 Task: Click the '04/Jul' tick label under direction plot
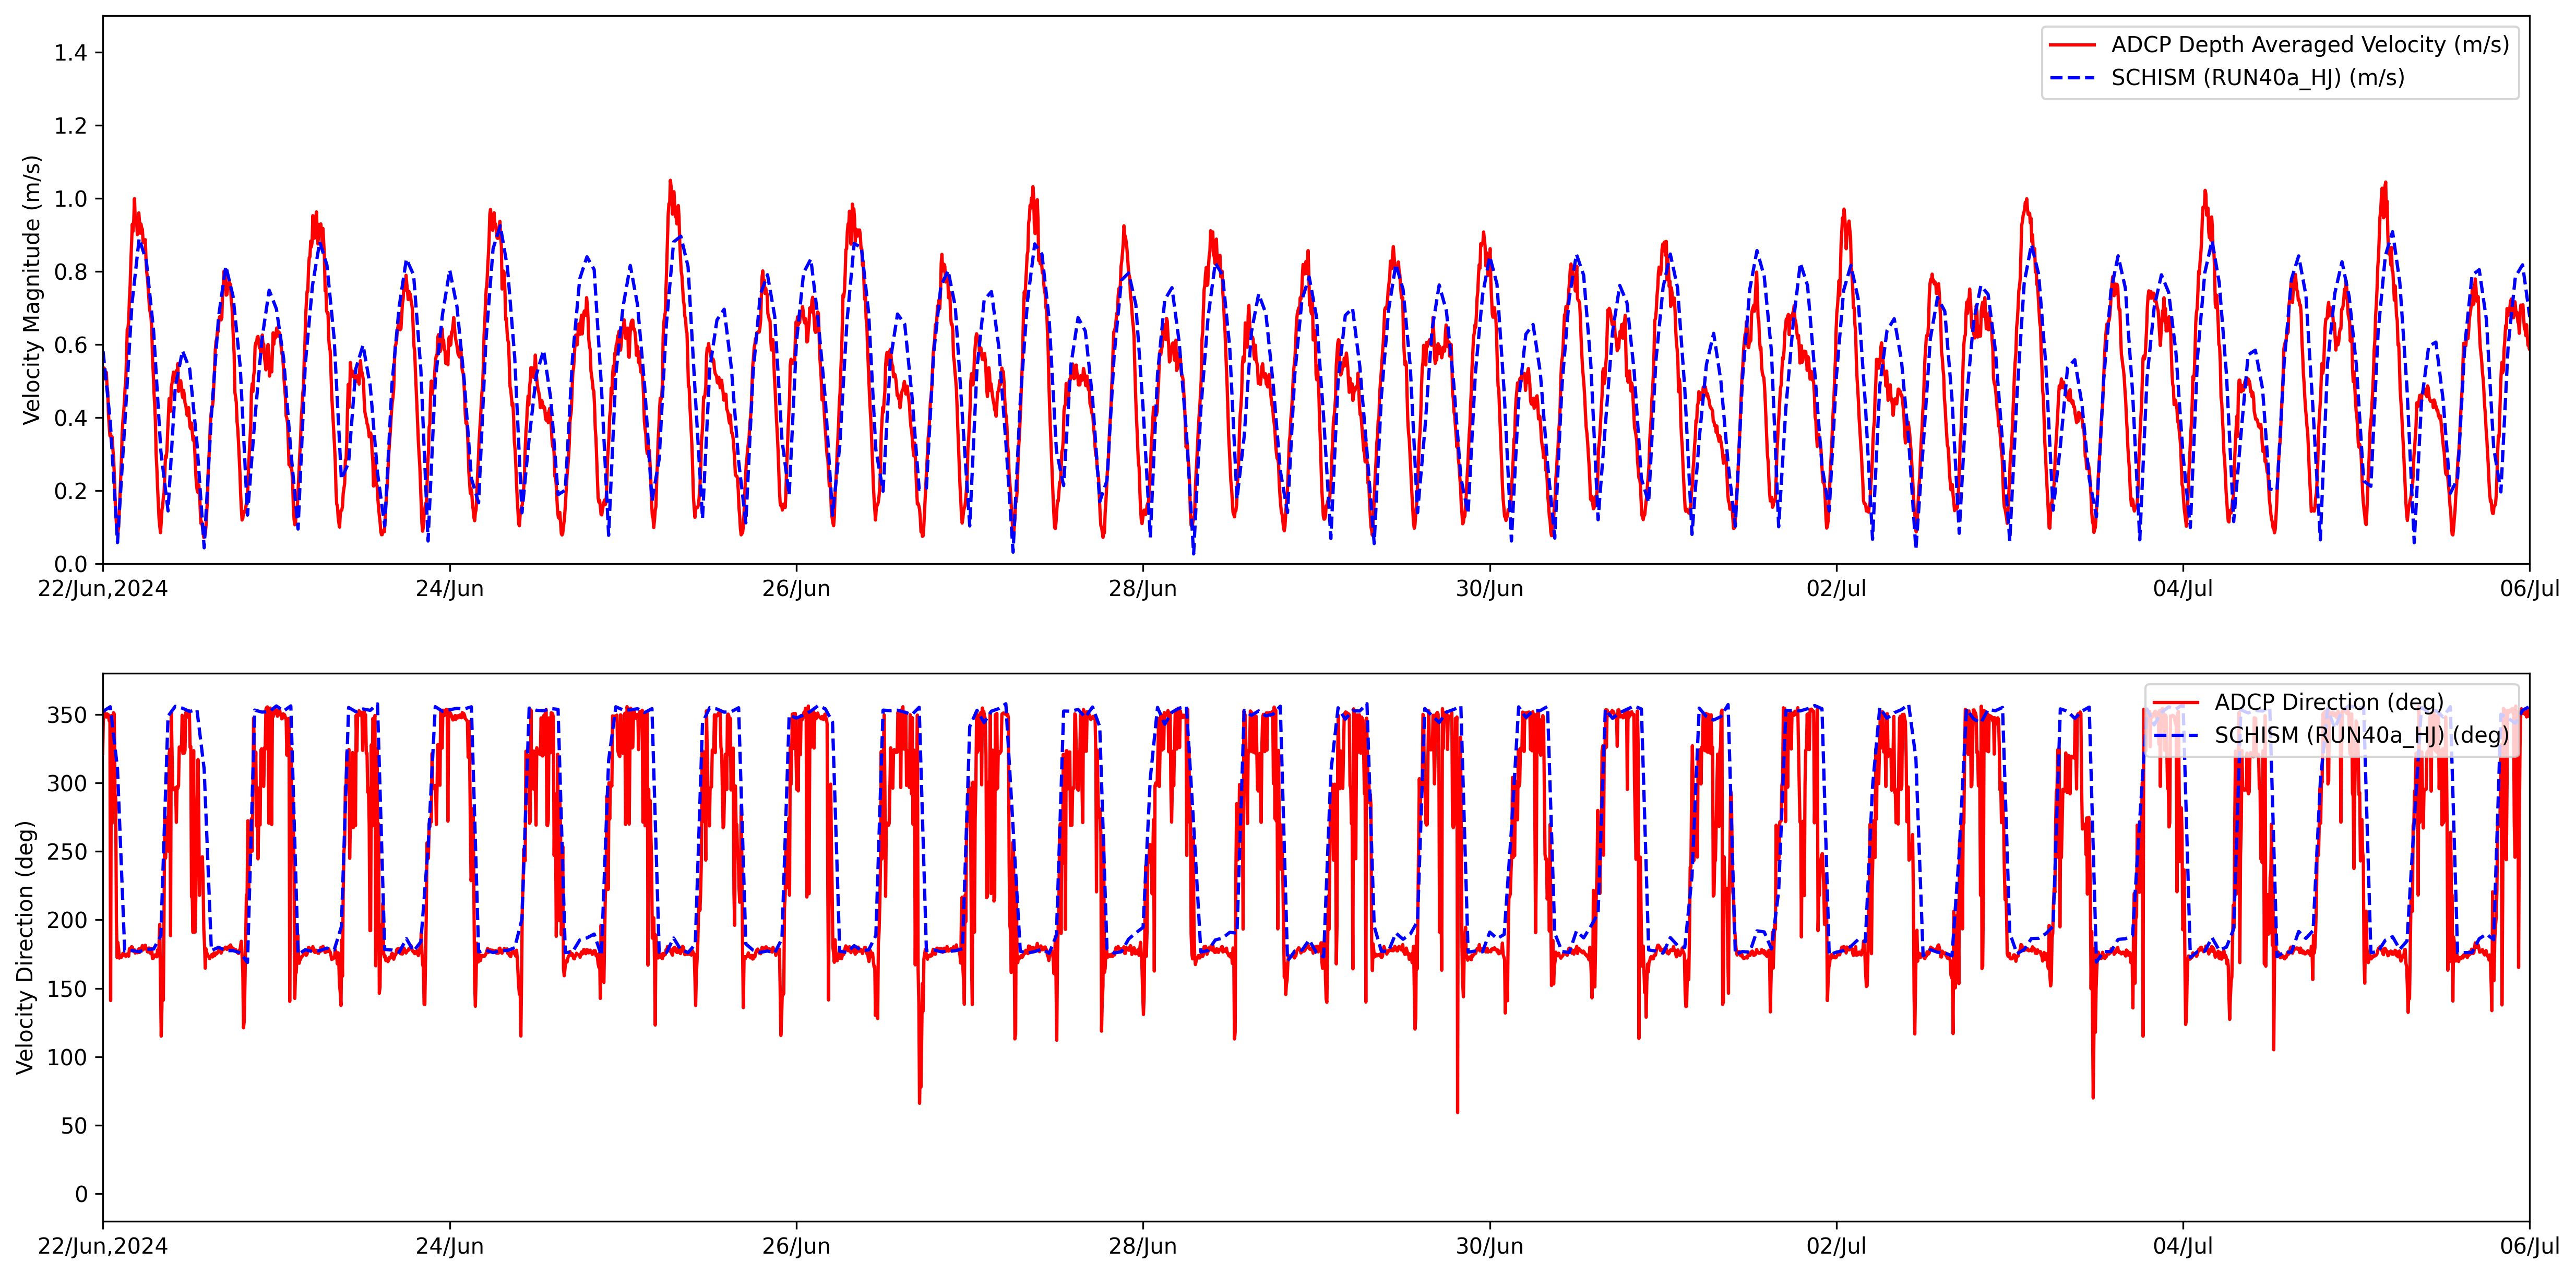2182,1246
